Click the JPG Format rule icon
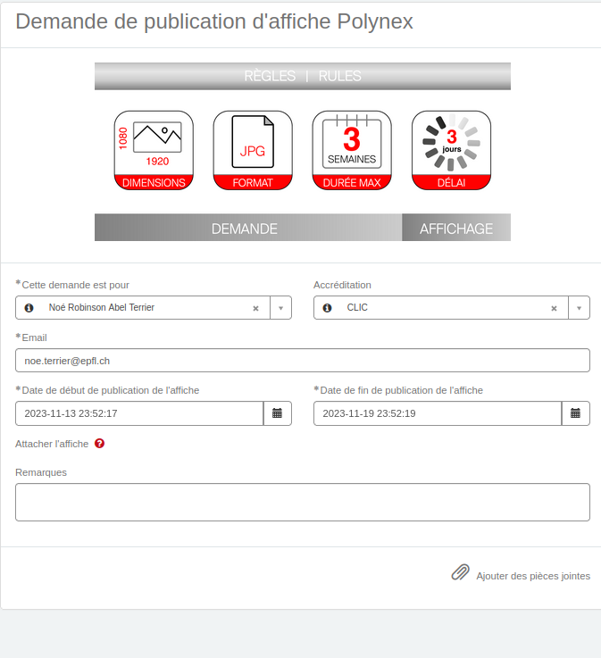The width and height of the screenshot is (601, 658). (253, 150)
